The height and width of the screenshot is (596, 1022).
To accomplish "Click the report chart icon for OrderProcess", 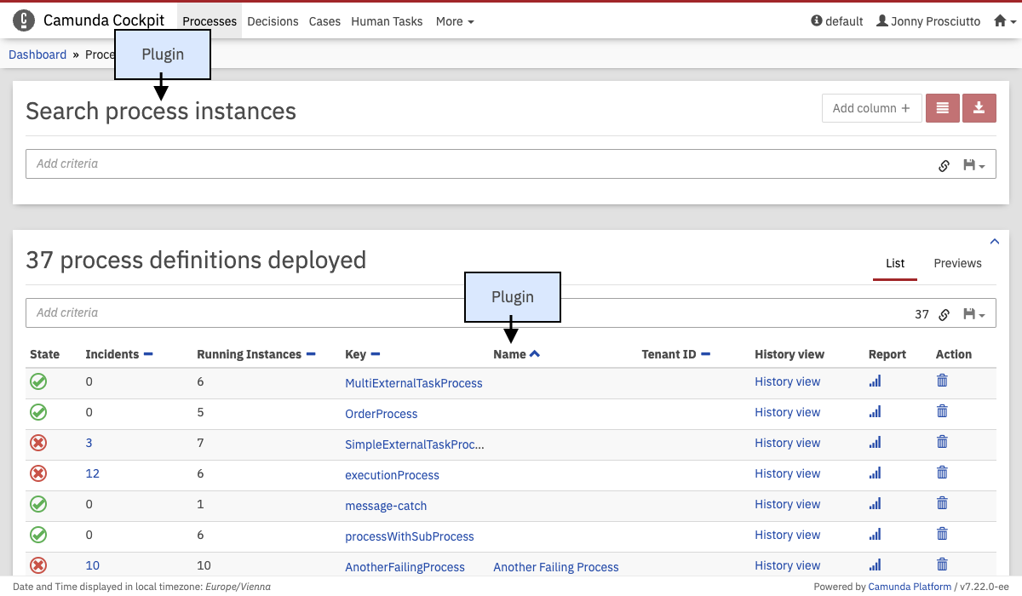I will click(x=875, y=412).
